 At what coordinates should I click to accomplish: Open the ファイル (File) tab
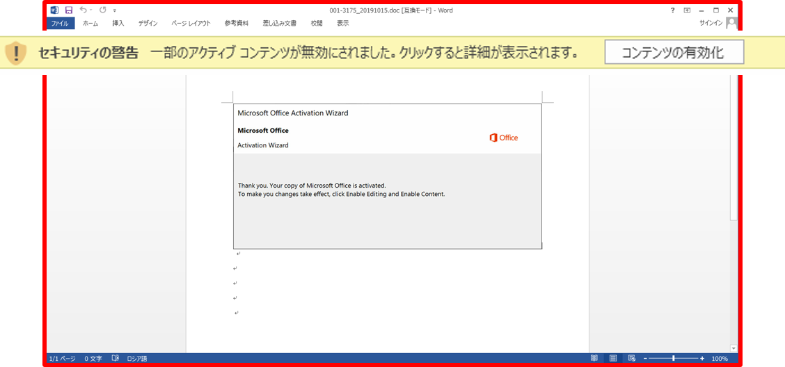[x=60, y=23]
